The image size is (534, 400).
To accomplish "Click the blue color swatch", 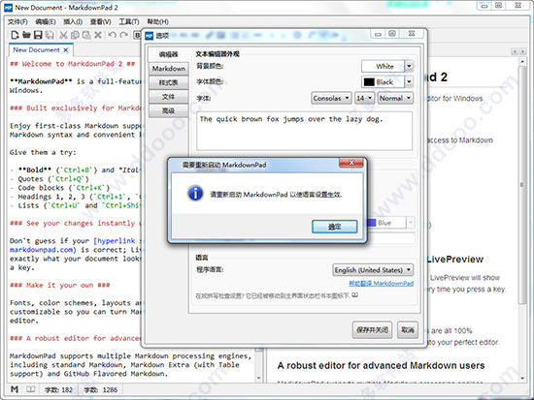I will (x=371, y=223).
